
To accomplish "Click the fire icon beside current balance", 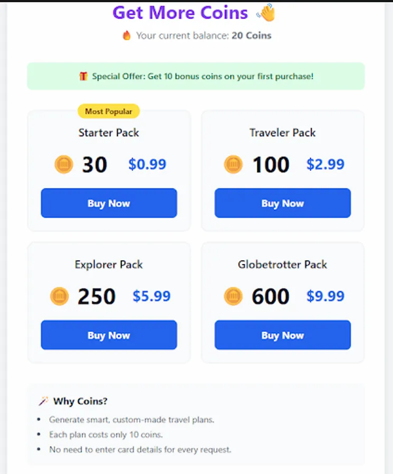I will pyautogui.click(x=127, y=36).
